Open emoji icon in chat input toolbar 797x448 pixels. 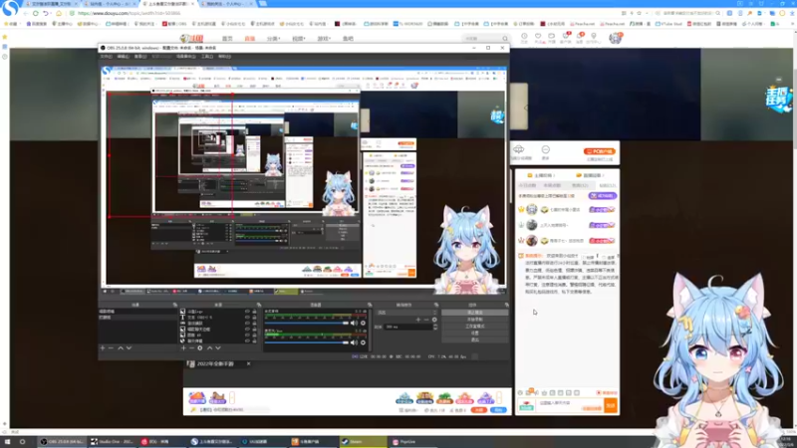520,392
